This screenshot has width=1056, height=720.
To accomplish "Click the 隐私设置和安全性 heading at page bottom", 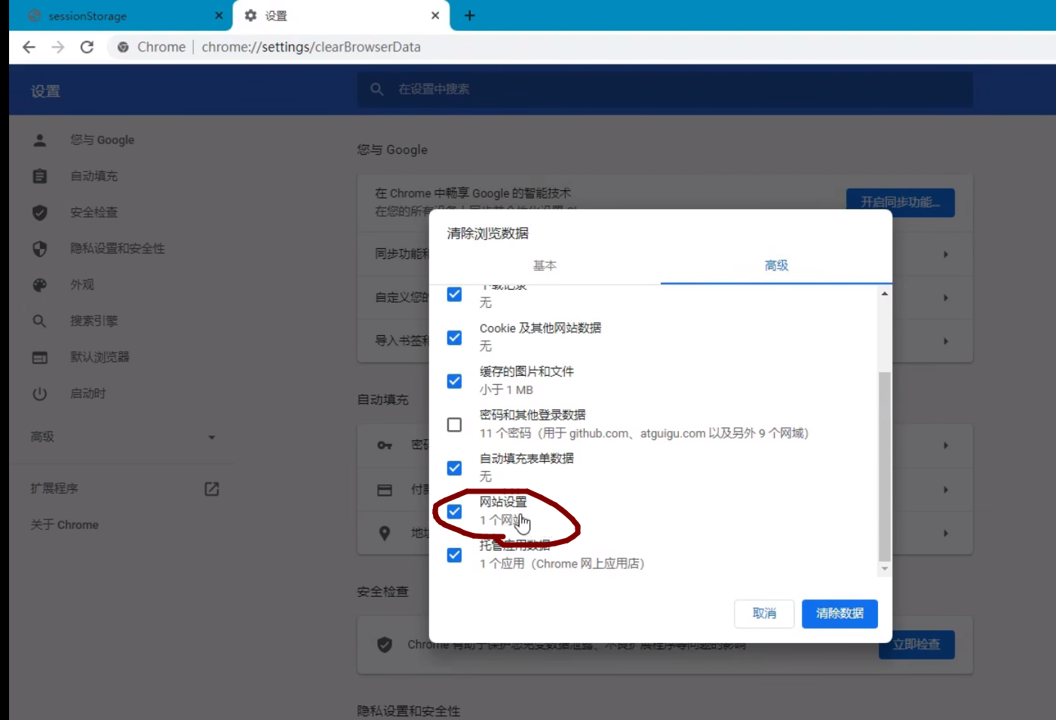I will tap(408, 711).
